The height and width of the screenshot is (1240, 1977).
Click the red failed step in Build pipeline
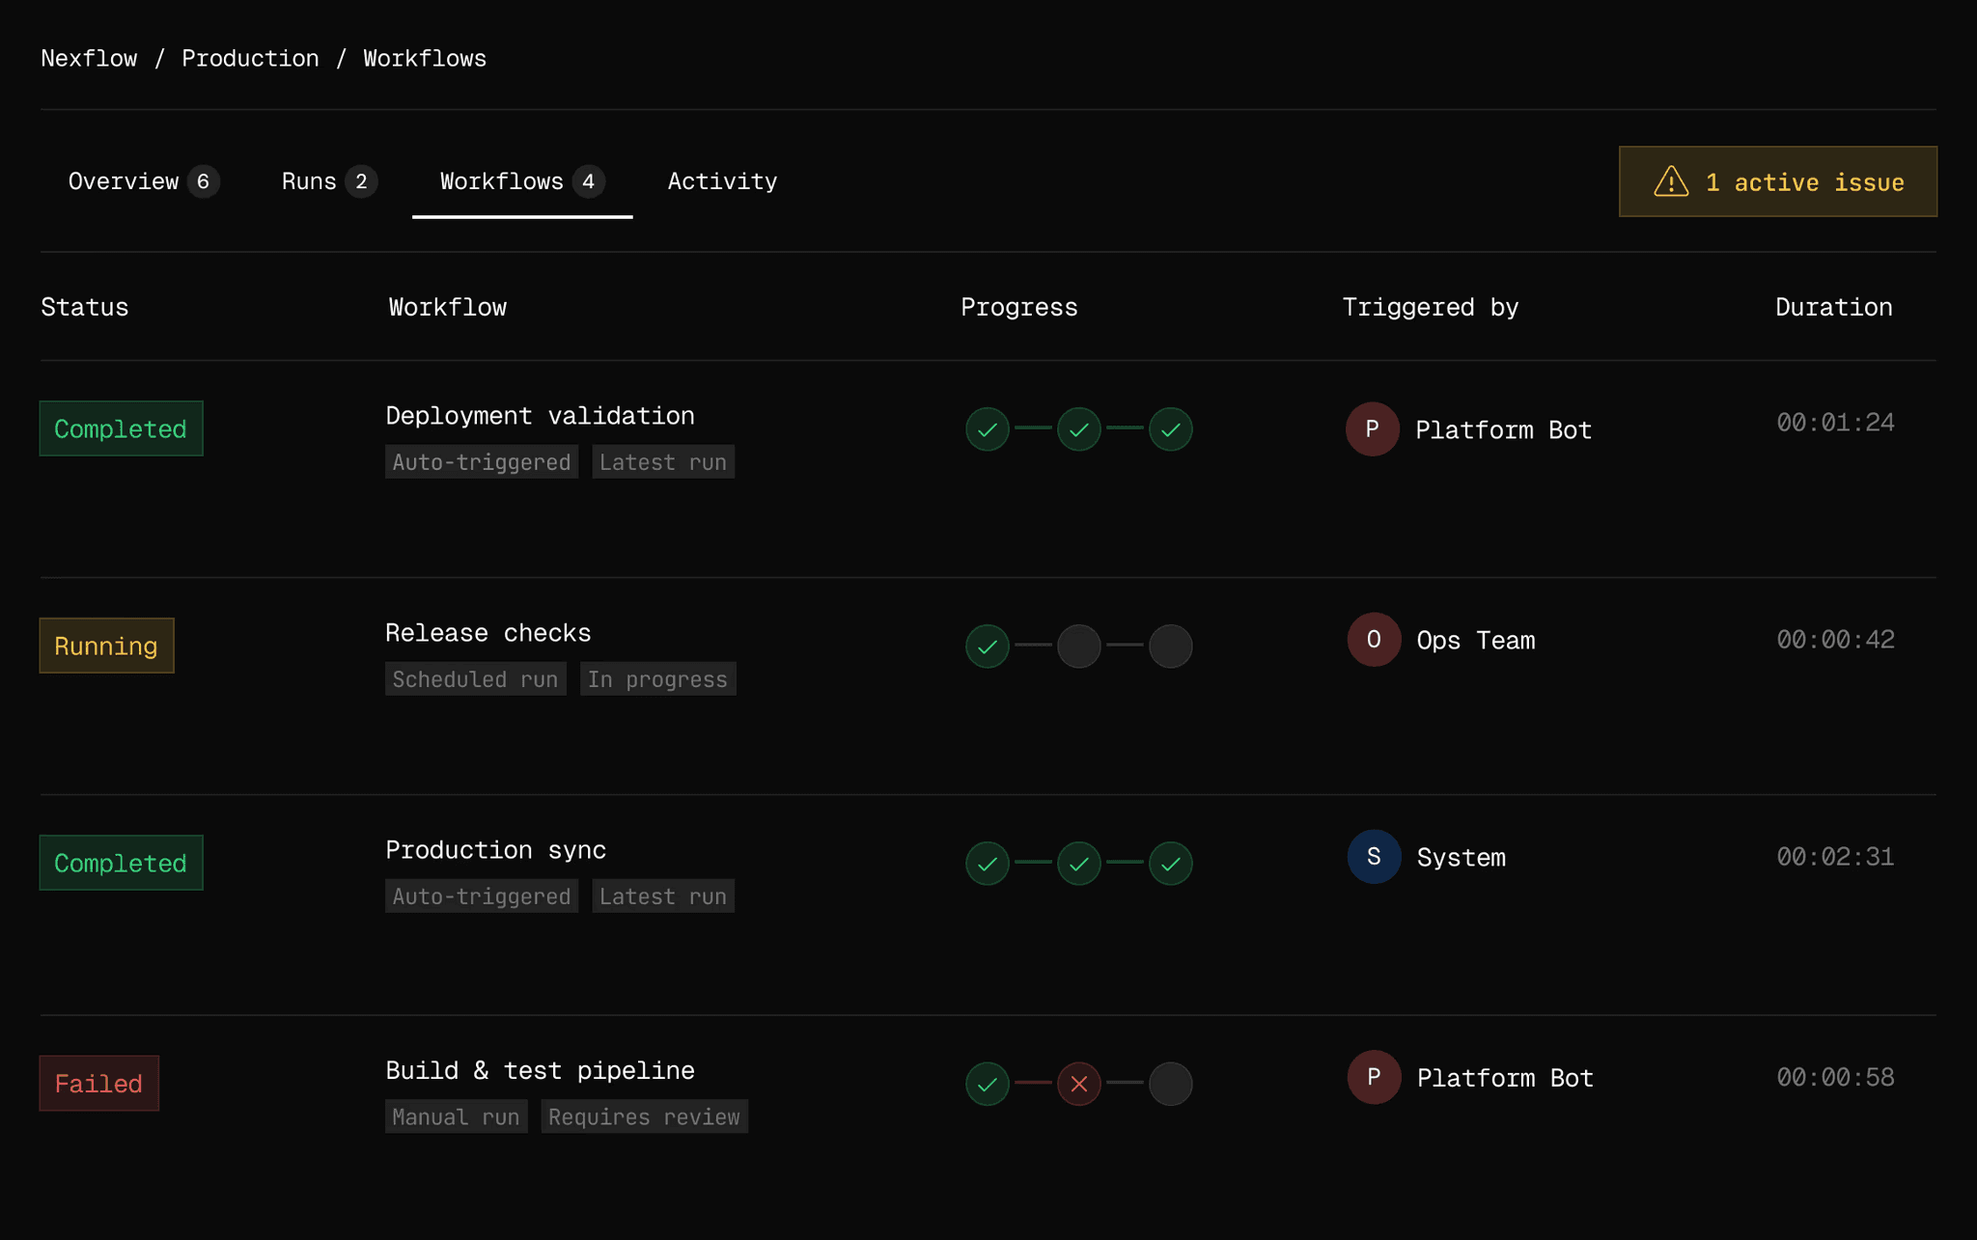[1078, 1084]
